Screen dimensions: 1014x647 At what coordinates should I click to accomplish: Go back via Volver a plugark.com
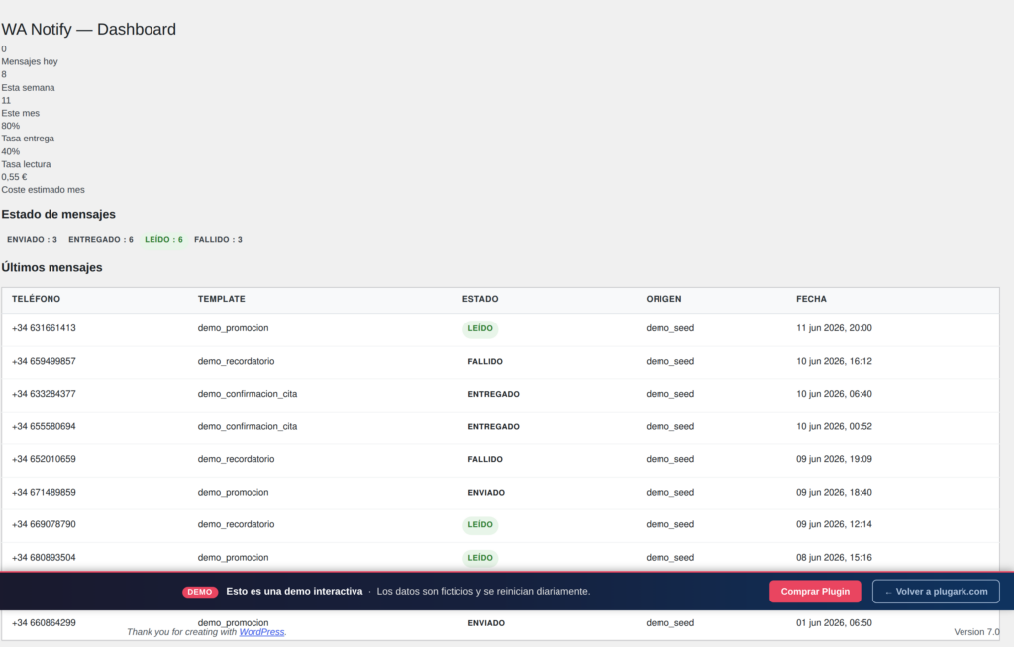click(936, 592)
